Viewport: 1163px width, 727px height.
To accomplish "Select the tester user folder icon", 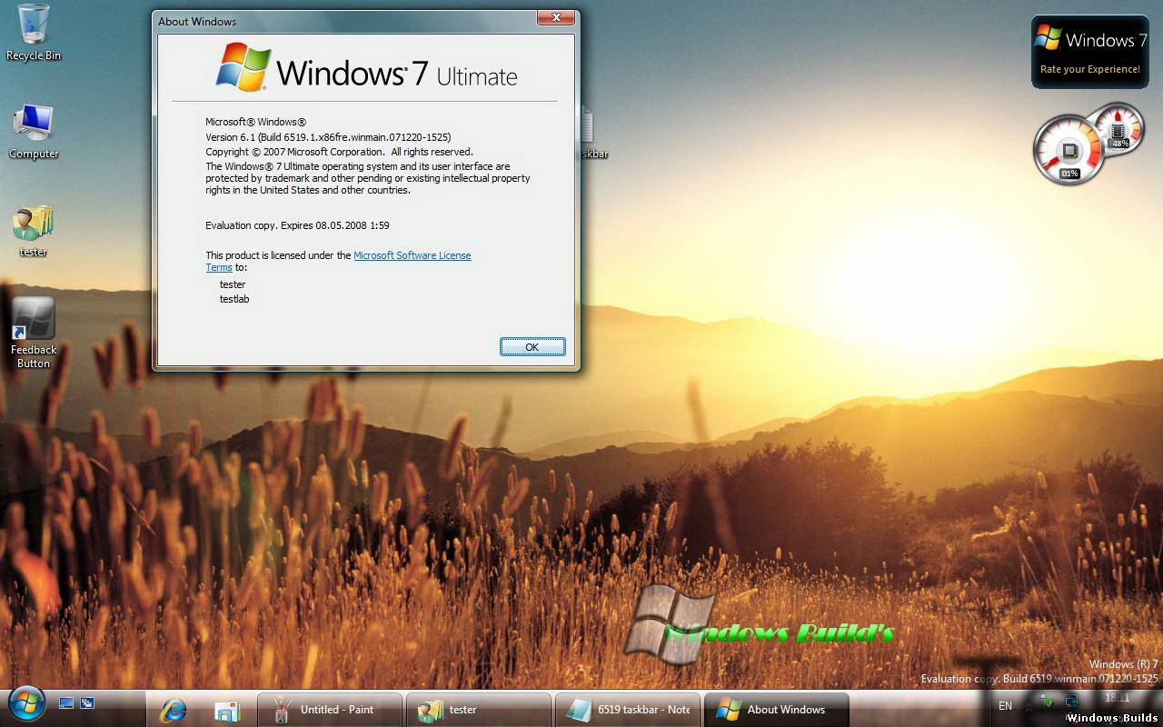I will tap(34, 230).
